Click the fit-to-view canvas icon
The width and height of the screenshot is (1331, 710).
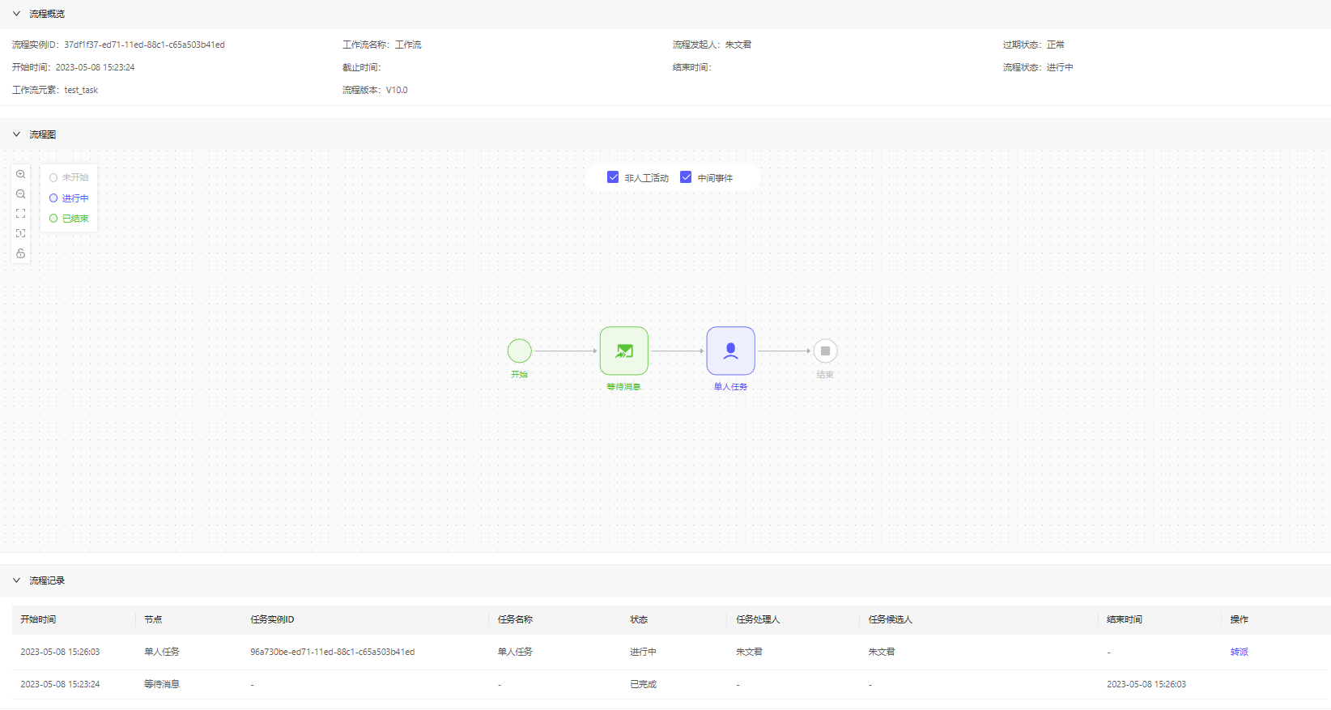21,214
